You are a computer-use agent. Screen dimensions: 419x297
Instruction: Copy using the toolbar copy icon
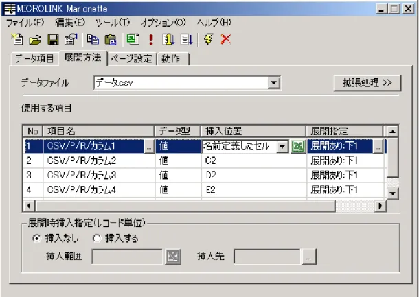point(93,40)
